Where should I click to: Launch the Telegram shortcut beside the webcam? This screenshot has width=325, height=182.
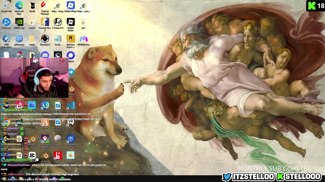click(71, 74)
